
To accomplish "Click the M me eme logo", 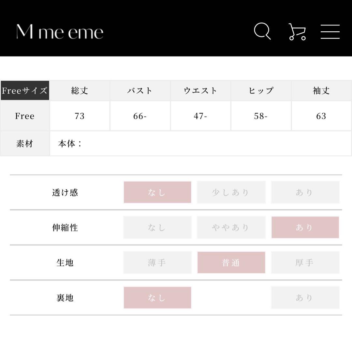I will (60, 32).
